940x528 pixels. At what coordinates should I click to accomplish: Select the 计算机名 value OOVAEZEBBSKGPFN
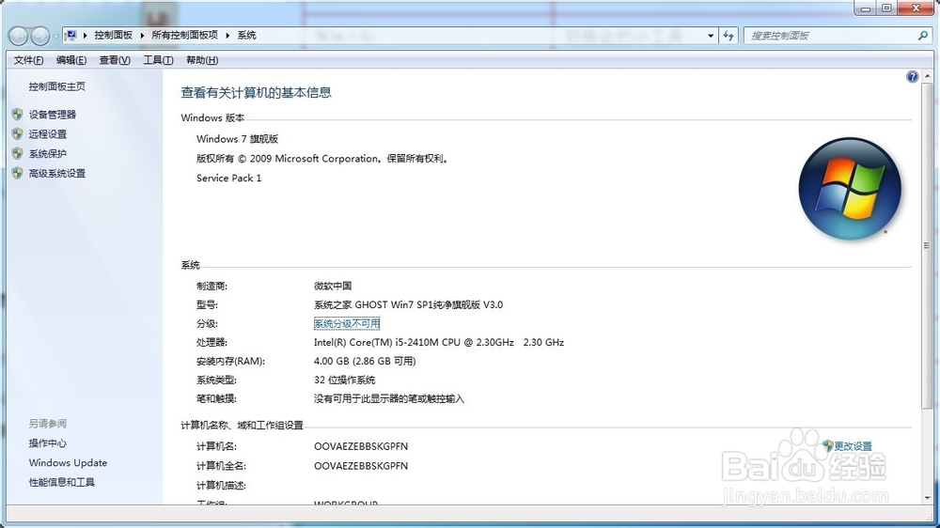click(x=361, y=446)
